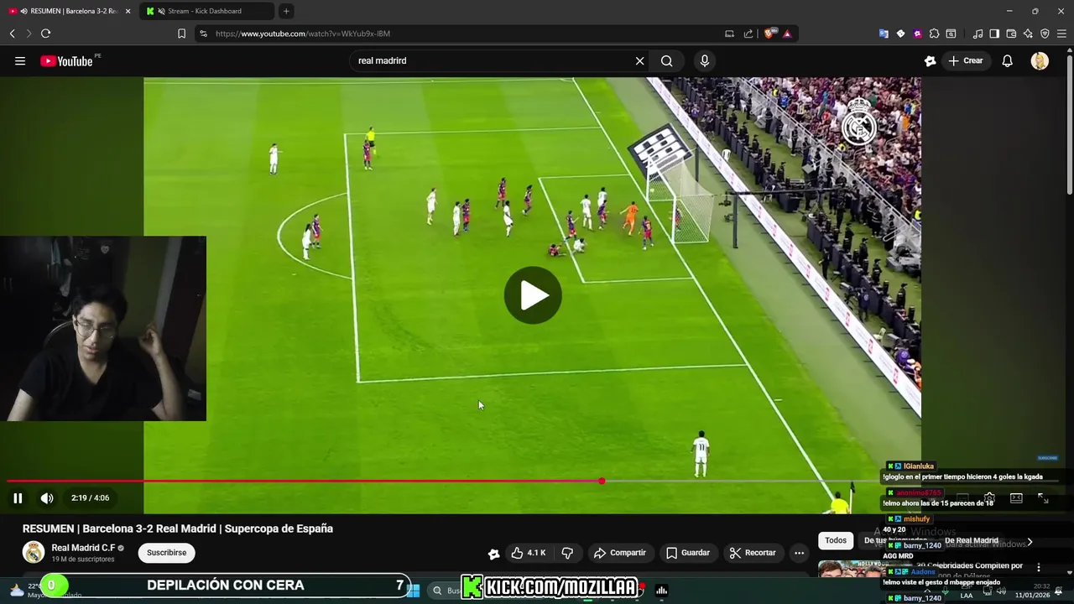
Task: Go to the YouTube home logo
Action: click(x=66, y=60)
